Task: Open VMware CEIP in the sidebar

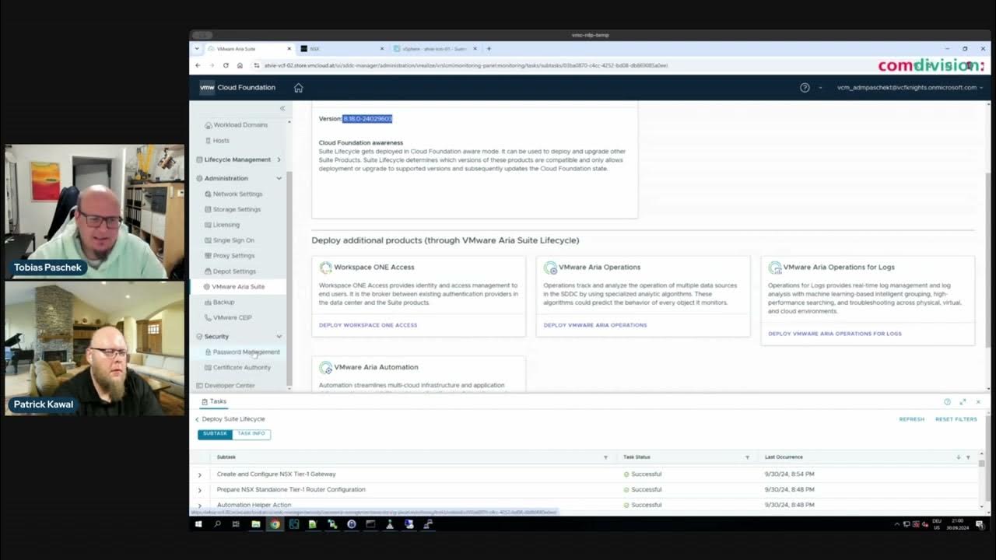Action: [x=233, y=317]
